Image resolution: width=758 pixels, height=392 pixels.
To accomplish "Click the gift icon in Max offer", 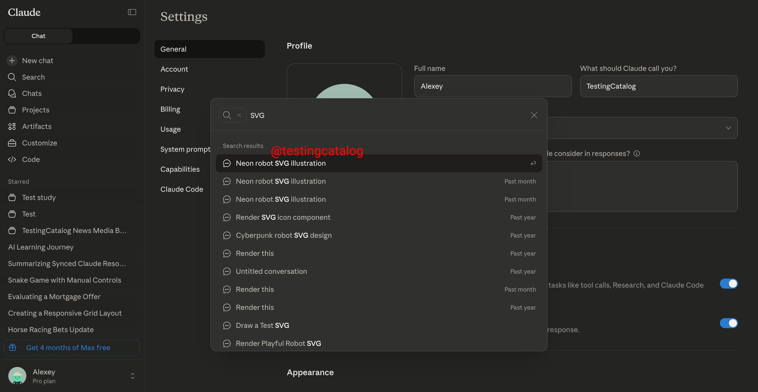I will [x=13, y=347].
